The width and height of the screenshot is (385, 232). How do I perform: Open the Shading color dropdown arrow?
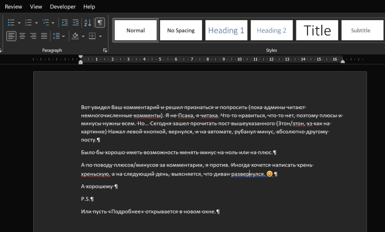tap(83, 36)
